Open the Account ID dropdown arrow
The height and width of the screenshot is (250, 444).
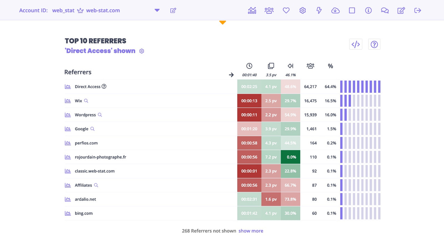(157, 10)
